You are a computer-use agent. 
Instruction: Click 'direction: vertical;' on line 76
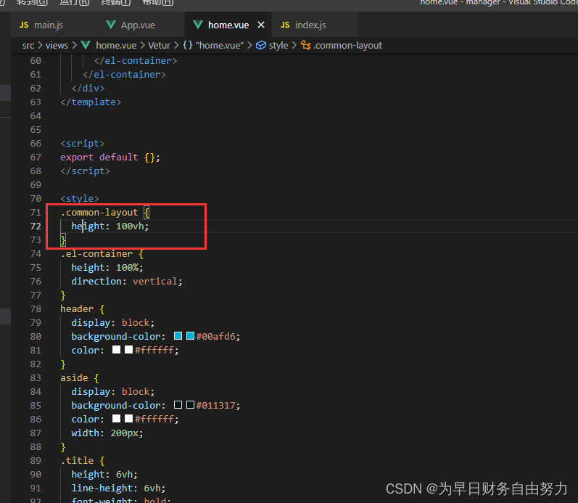point(127,282)
